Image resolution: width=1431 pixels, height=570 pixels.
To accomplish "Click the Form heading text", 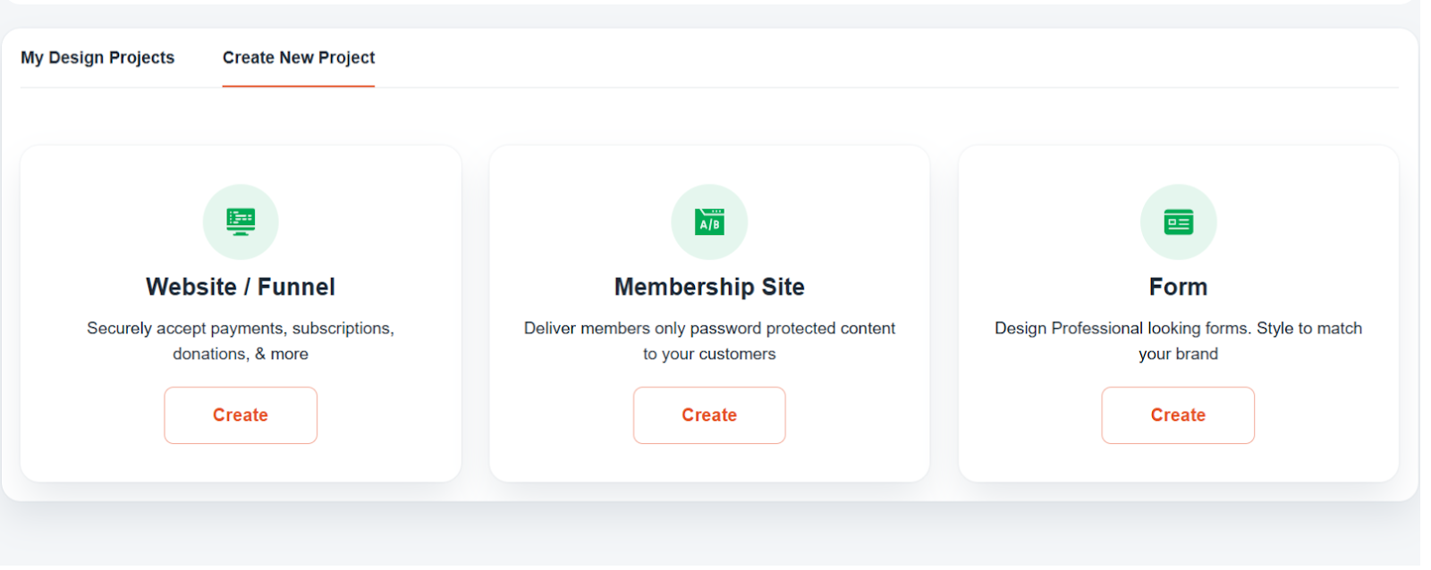I will (1178, 287).
